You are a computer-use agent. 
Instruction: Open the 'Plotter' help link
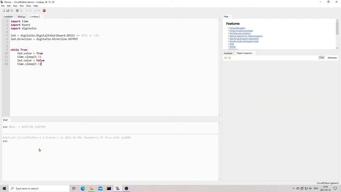(x=232, y=46)
